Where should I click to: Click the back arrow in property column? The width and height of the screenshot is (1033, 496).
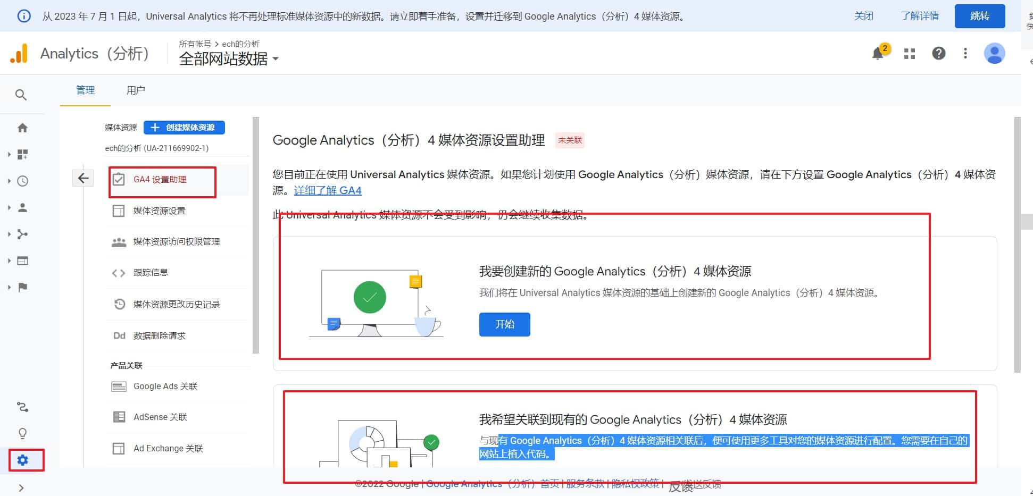pyautogui.click(x=83, y=178)
